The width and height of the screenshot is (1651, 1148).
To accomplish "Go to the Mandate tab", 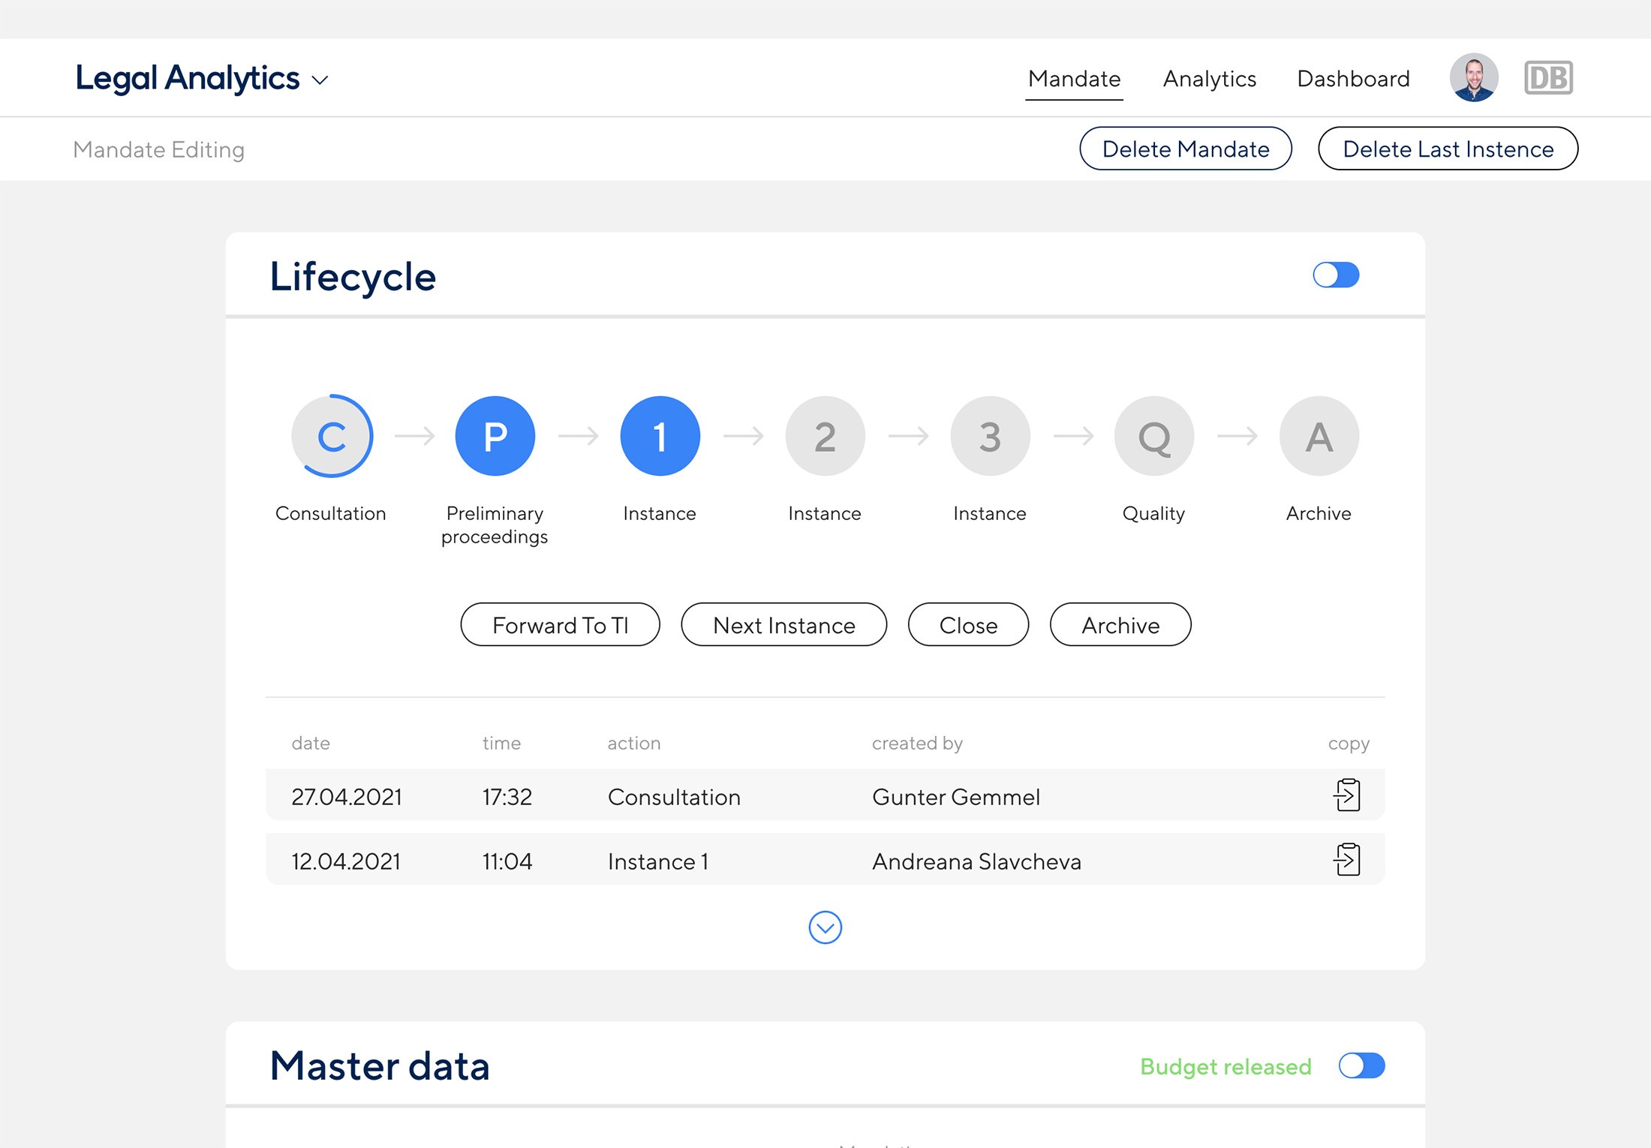I will (1074, 79).
